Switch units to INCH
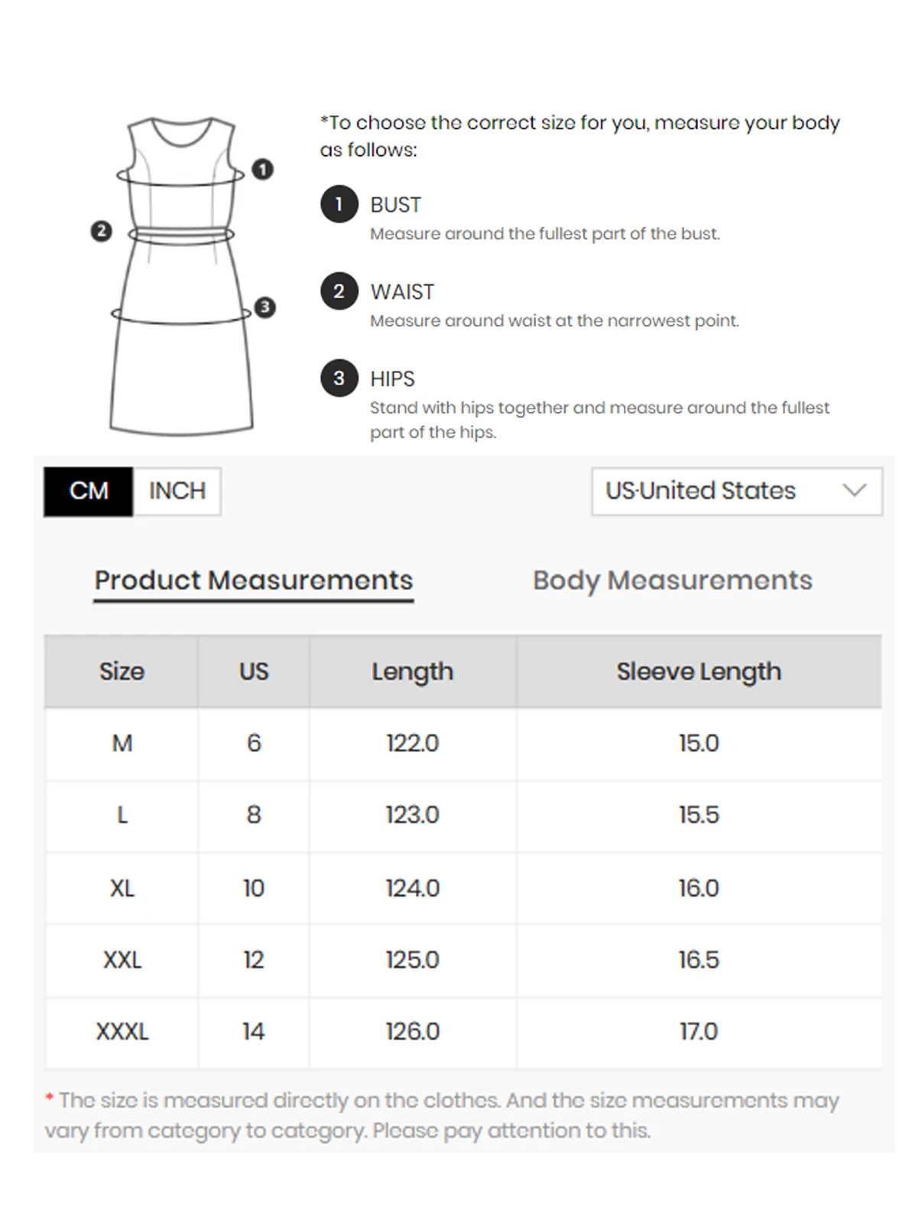Image resolution: width=915 pixels, height=1220 pixels. 177,491
